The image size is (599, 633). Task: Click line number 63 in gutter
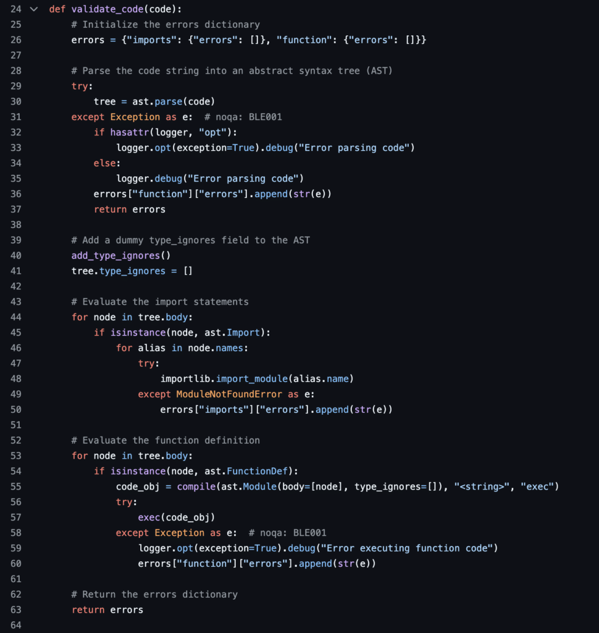coord(15,610)
